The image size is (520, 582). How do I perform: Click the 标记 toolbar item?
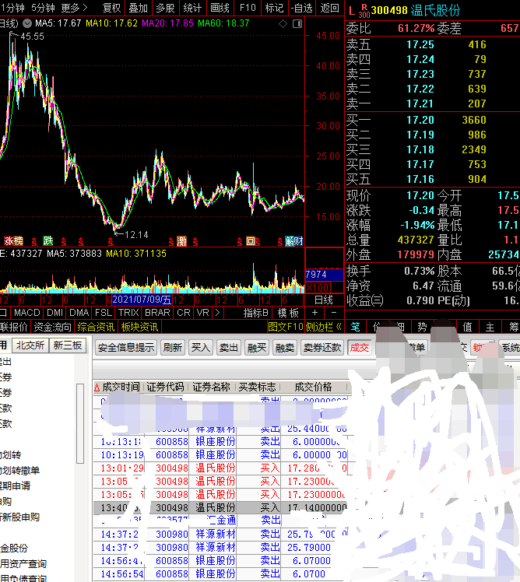click(x=275, y=8)
